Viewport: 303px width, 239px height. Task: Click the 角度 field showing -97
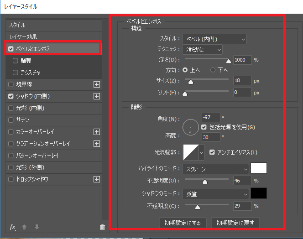[211, 117]
